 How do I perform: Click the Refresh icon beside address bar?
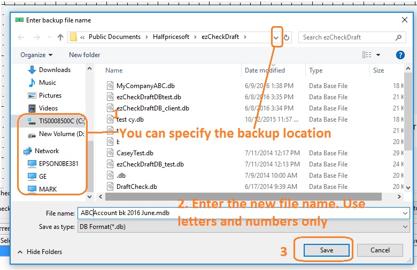click(x=287, y=37)
